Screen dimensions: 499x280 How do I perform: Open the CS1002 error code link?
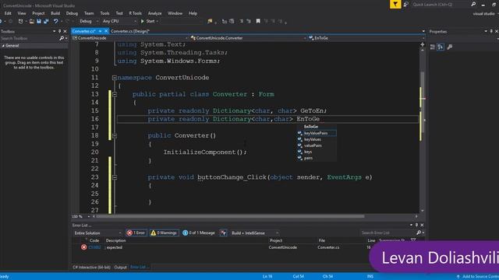pyautogui.click(x=94, y=247)
